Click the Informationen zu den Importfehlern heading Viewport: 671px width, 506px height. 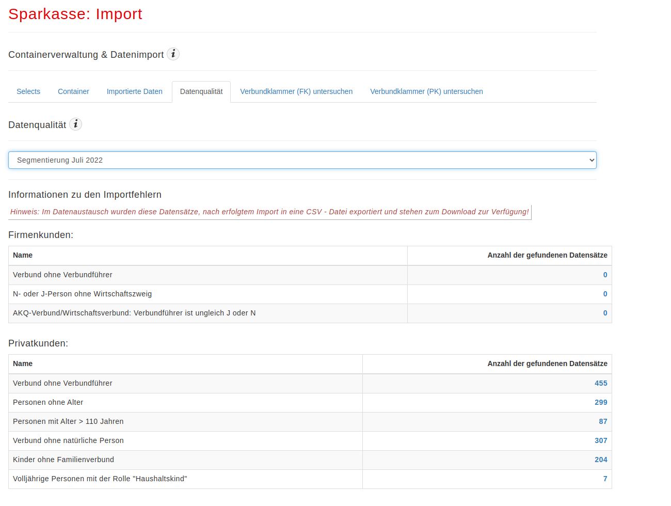85,195
